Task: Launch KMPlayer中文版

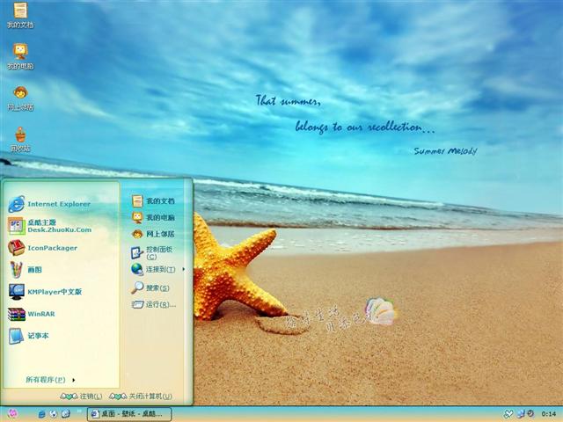Action: 45,291
